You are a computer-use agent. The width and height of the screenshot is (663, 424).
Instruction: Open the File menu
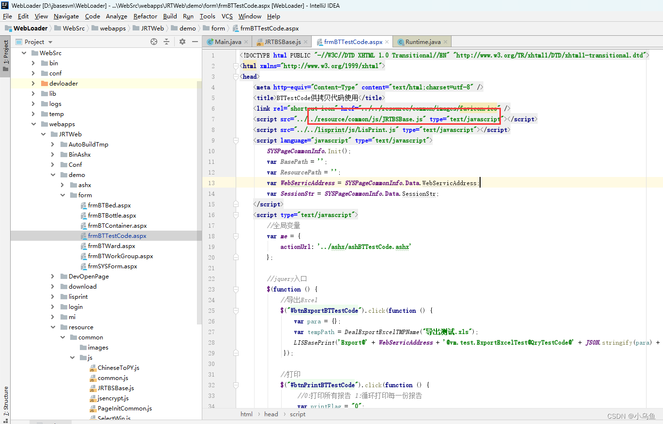[x=7, y=16]
